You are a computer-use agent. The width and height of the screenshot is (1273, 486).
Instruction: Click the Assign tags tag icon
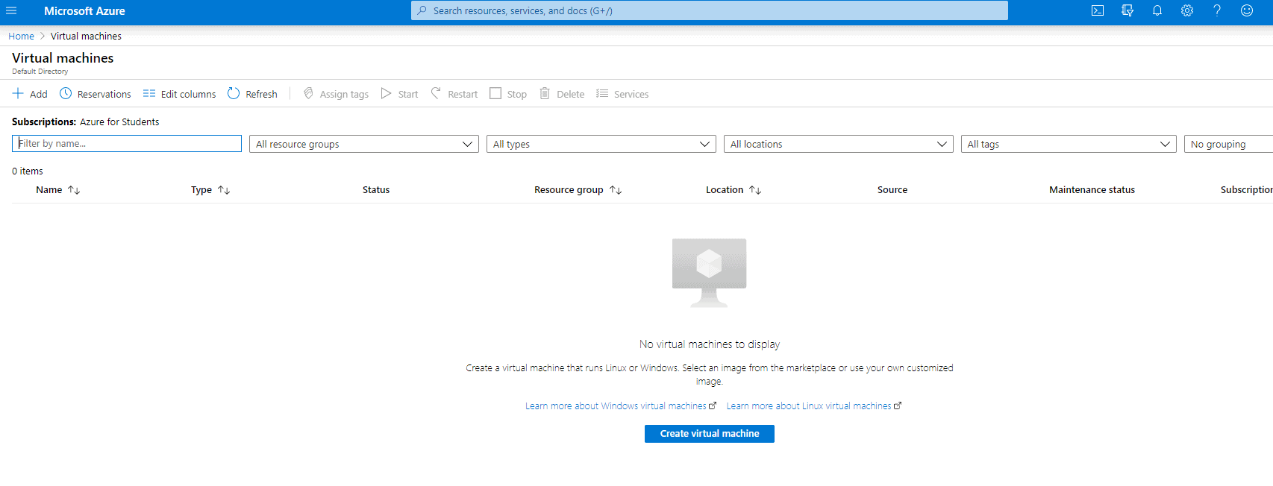point(308,93)
